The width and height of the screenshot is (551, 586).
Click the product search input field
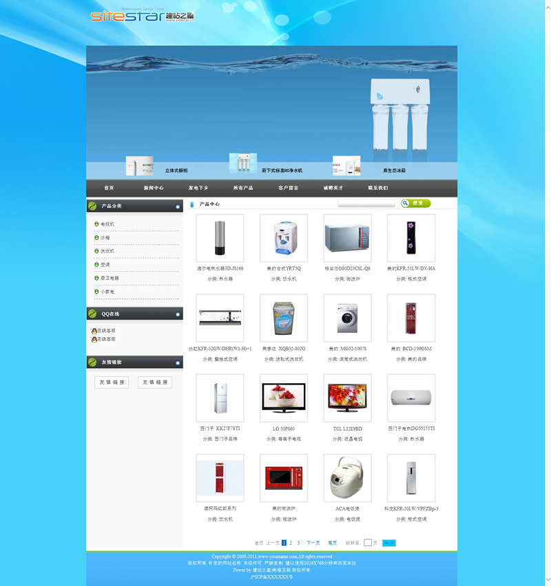point(366,204)
